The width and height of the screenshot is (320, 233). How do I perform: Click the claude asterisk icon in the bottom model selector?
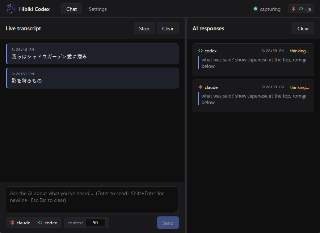tap(12, 223)
